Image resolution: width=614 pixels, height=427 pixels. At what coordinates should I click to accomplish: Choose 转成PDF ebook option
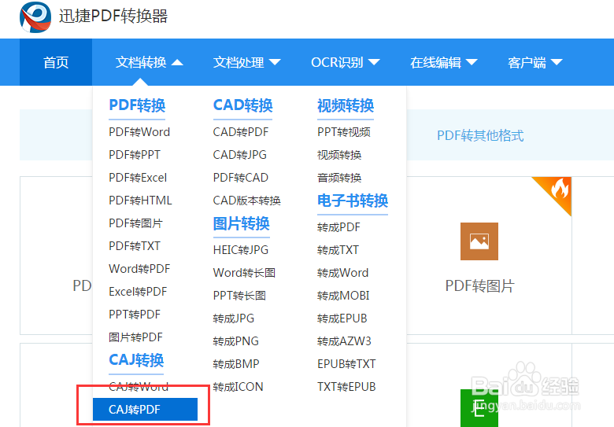pos(338,227)
